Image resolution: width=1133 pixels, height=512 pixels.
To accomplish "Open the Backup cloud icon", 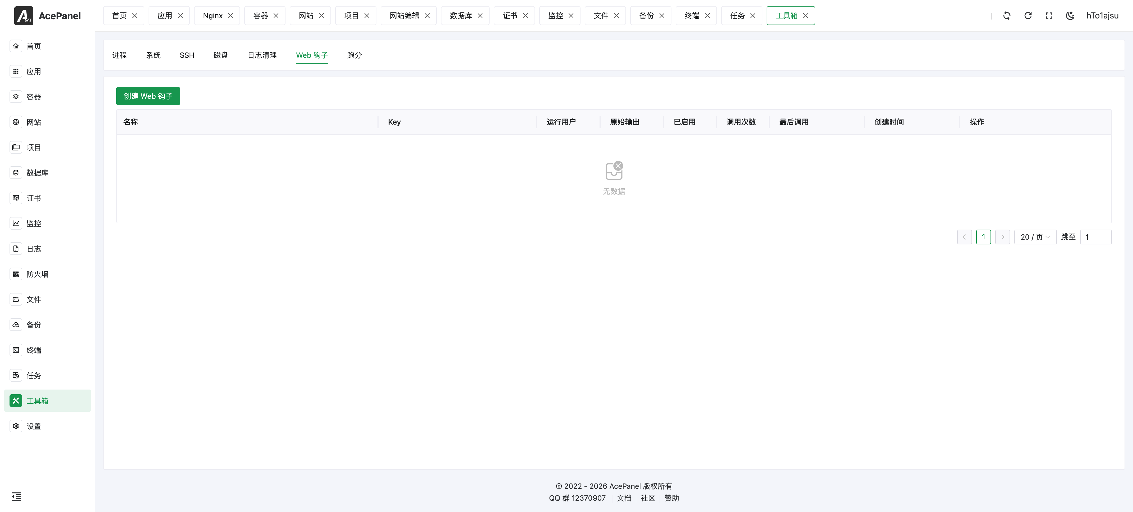I will tap(16, 325).
